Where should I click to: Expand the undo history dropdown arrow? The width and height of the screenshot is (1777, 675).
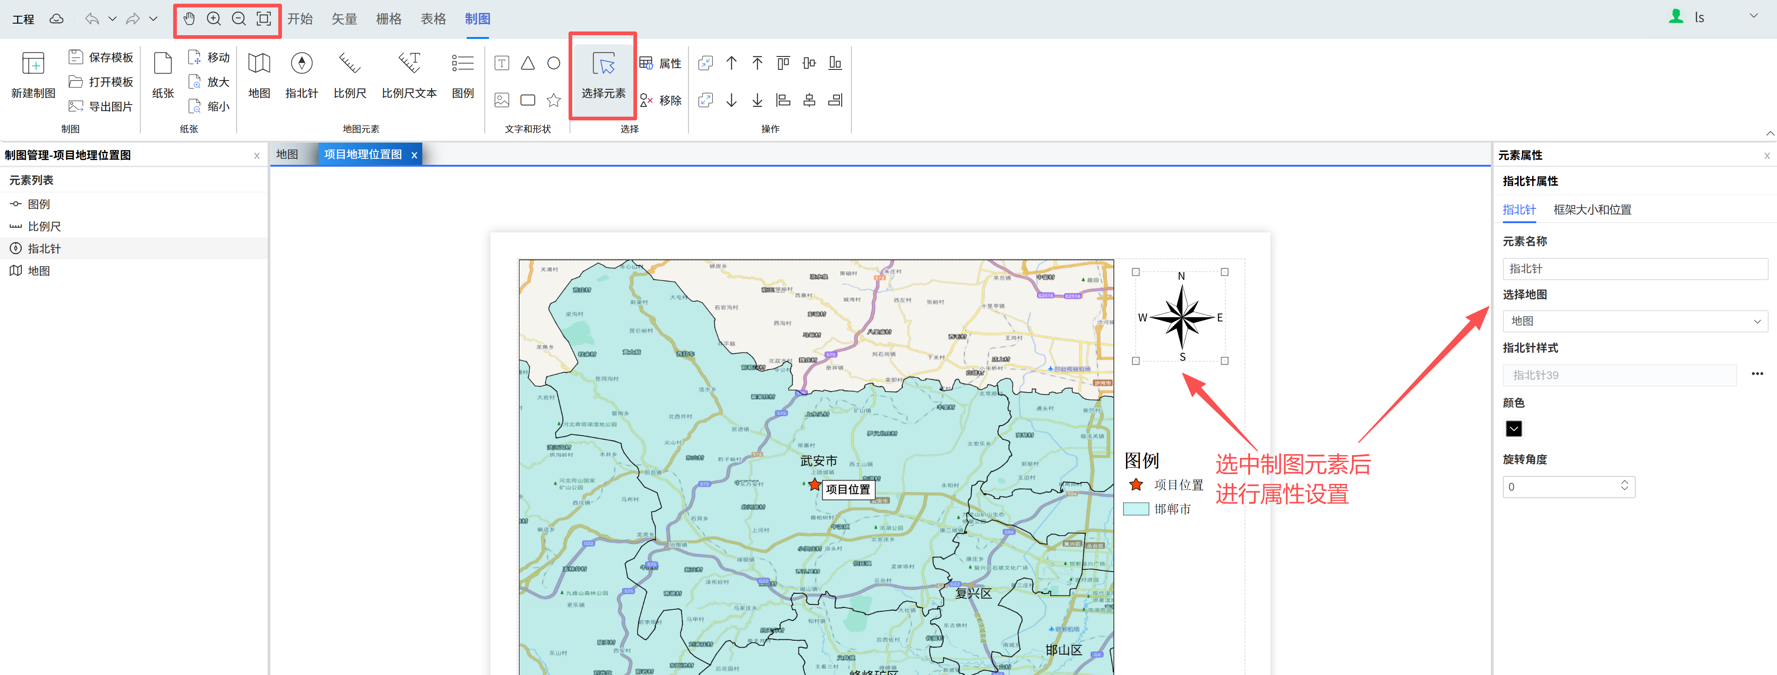[x=113, y=19]
